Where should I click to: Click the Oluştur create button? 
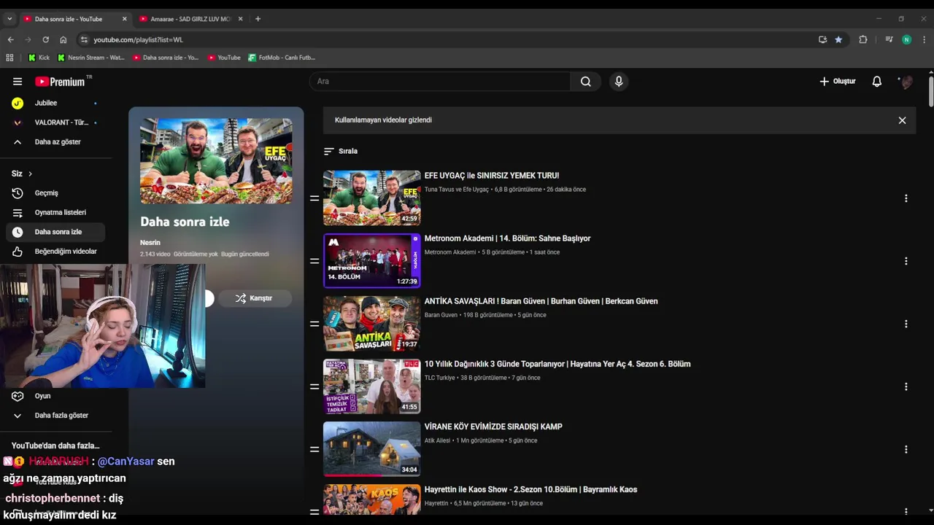click(837, 82)
